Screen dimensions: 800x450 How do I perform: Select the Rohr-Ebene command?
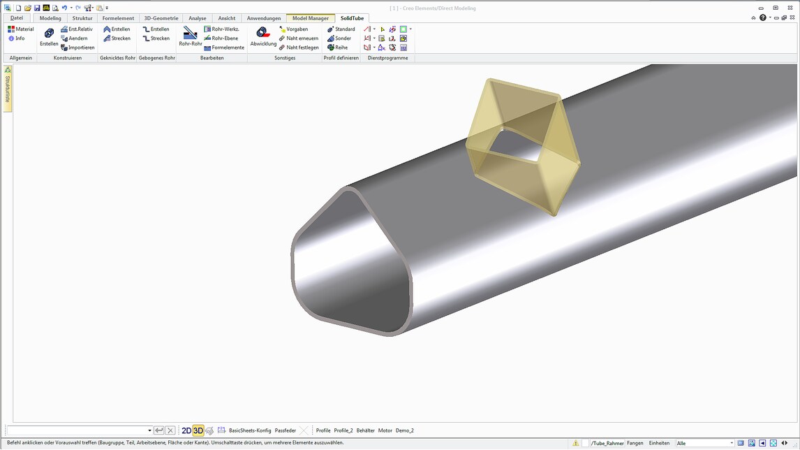tap(221, 38)
